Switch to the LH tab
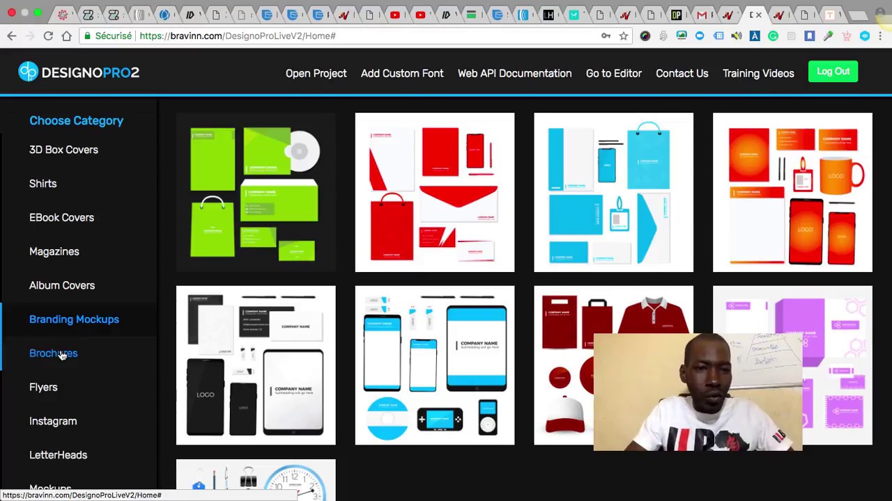The height and width of the screenshot is (501, 892). (548, 15)
